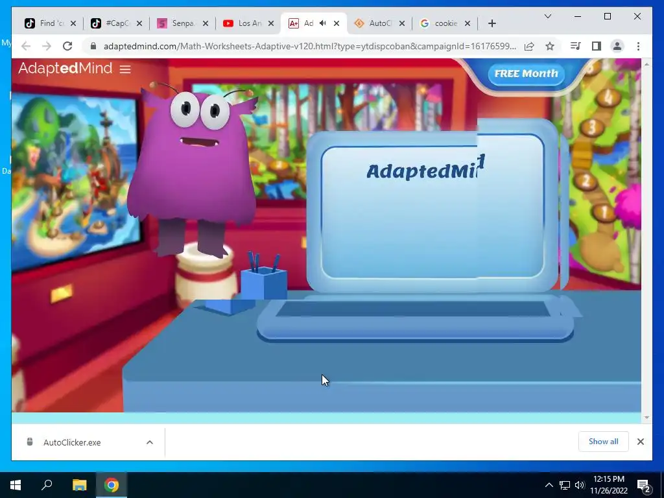The image size is (664, 498).
Task: View site information padlock icon
Action: (93, 46)
